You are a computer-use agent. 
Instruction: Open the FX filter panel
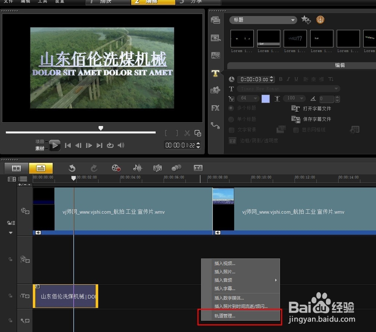point(215,108)
